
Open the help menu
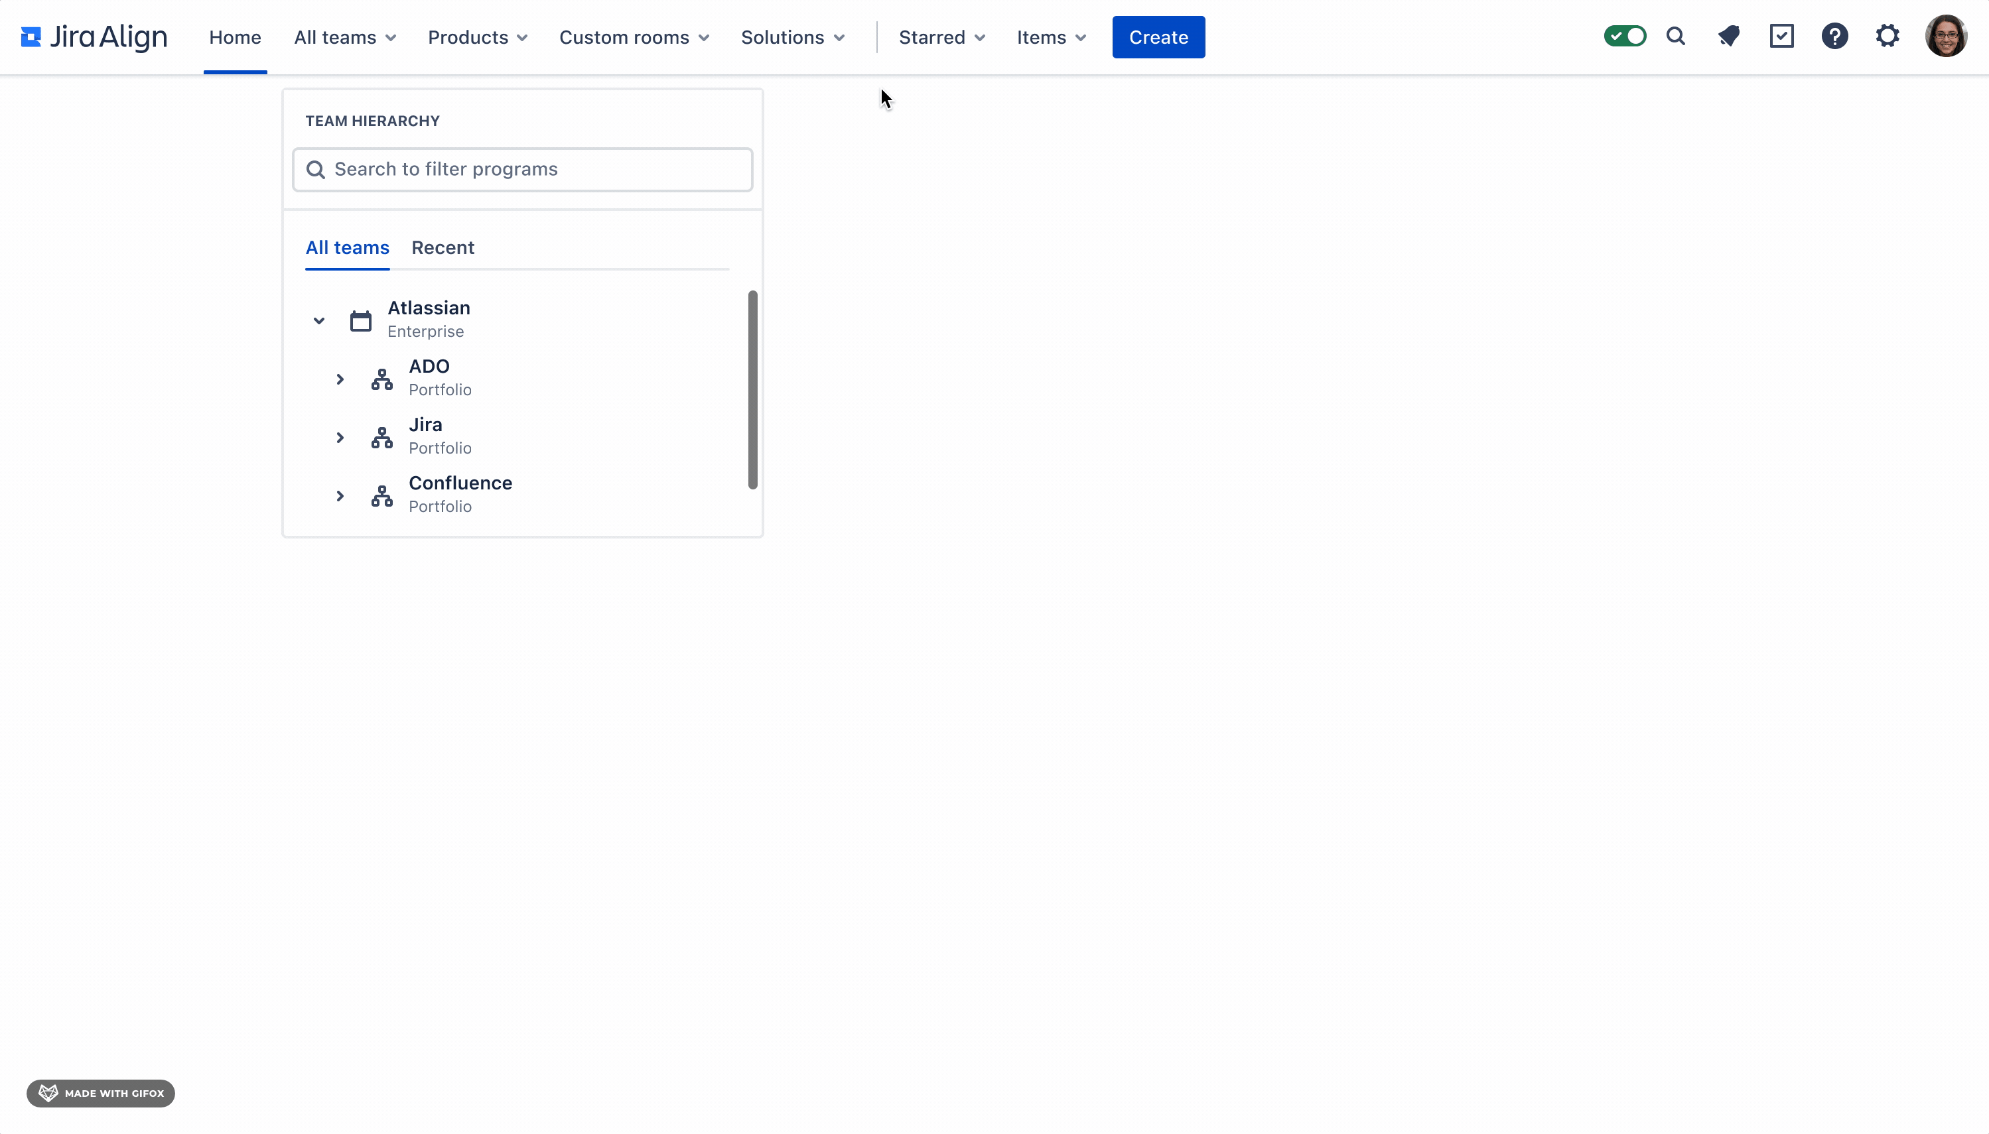1834,36
